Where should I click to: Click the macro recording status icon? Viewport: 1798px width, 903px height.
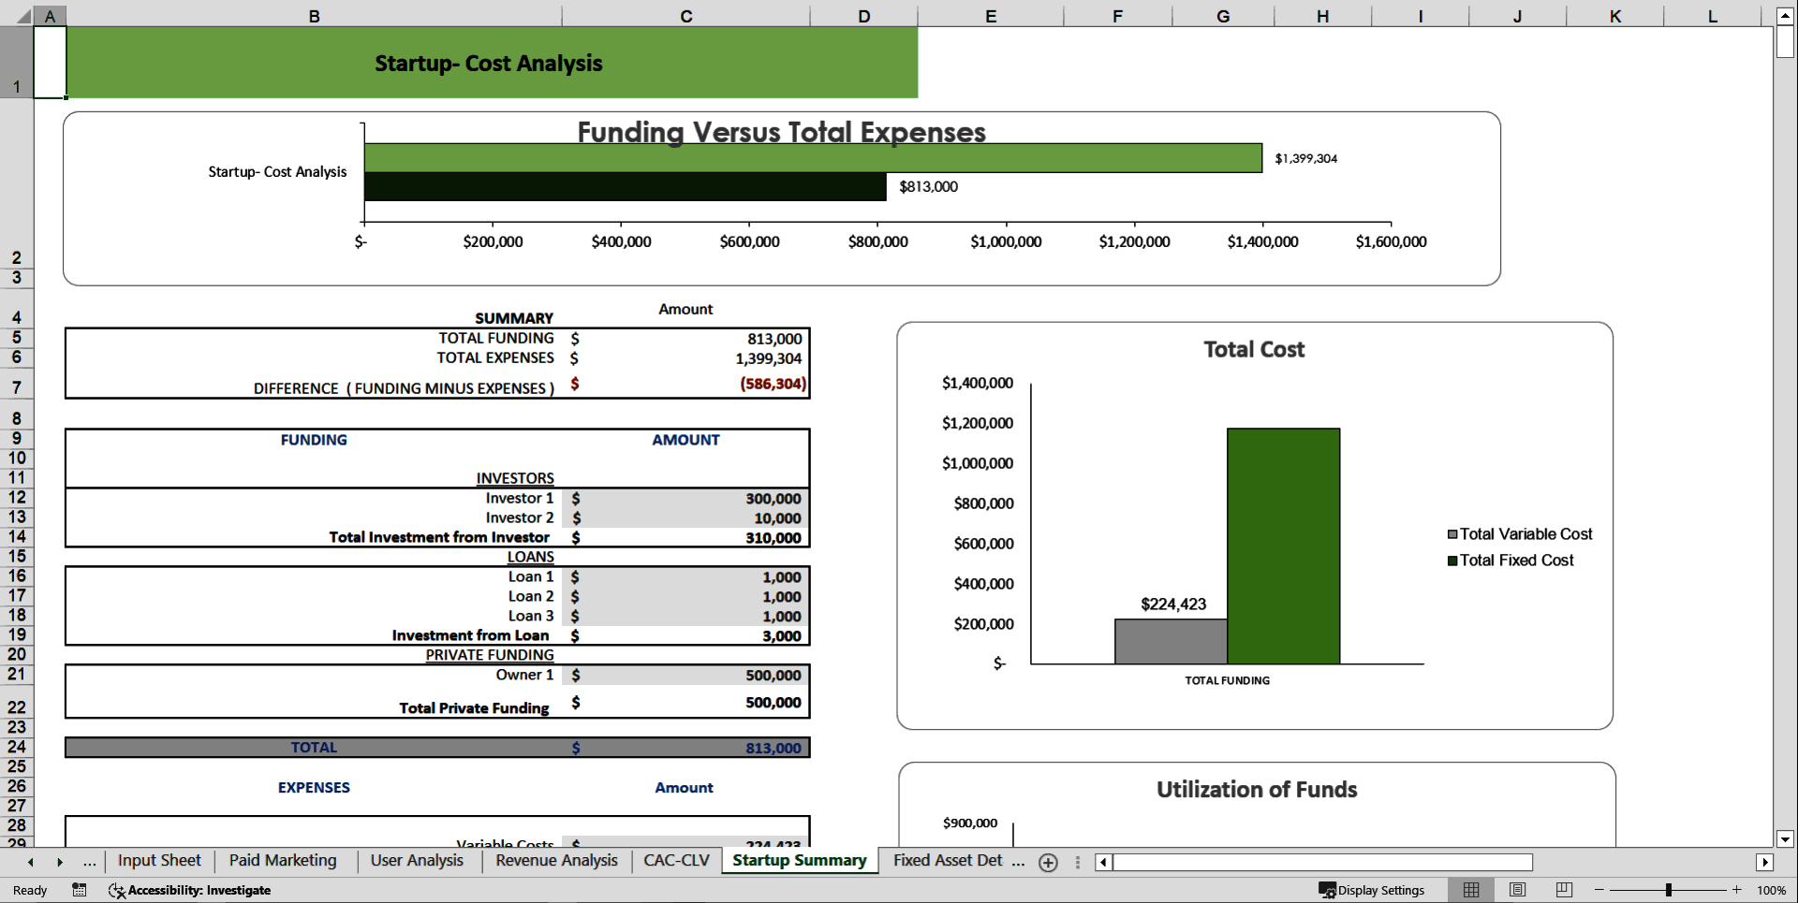click(x=80, y=890)
